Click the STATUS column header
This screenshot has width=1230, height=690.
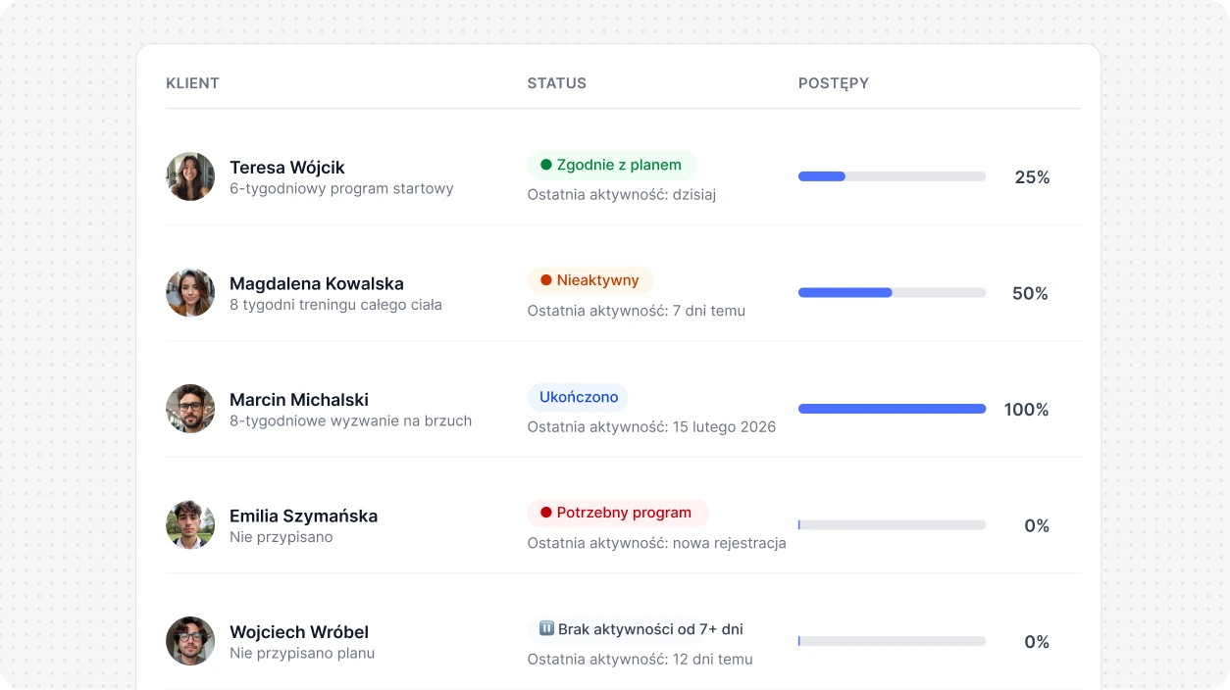(x=557, y=83)
